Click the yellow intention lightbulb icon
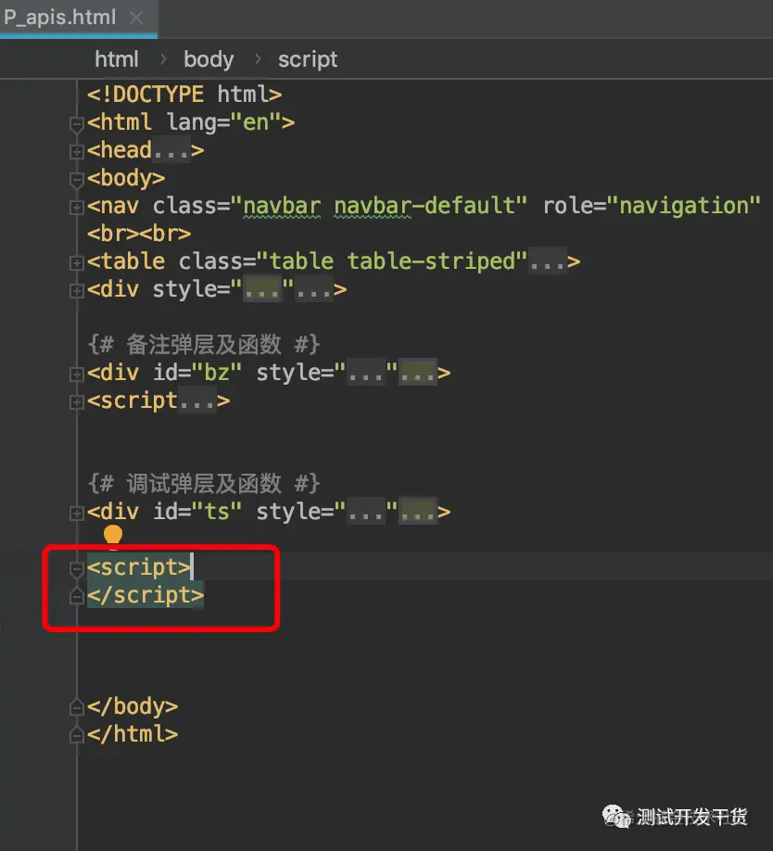 (113, 535)
